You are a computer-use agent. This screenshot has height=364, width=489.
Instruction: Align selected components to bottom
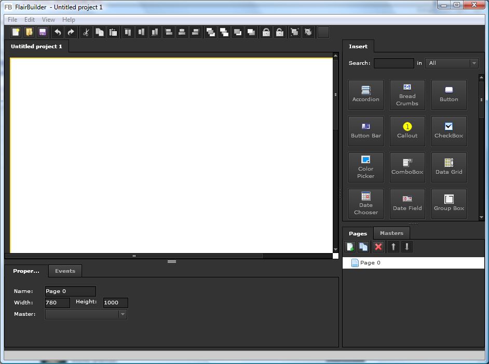pyautogui.click(x=155, y=32)
